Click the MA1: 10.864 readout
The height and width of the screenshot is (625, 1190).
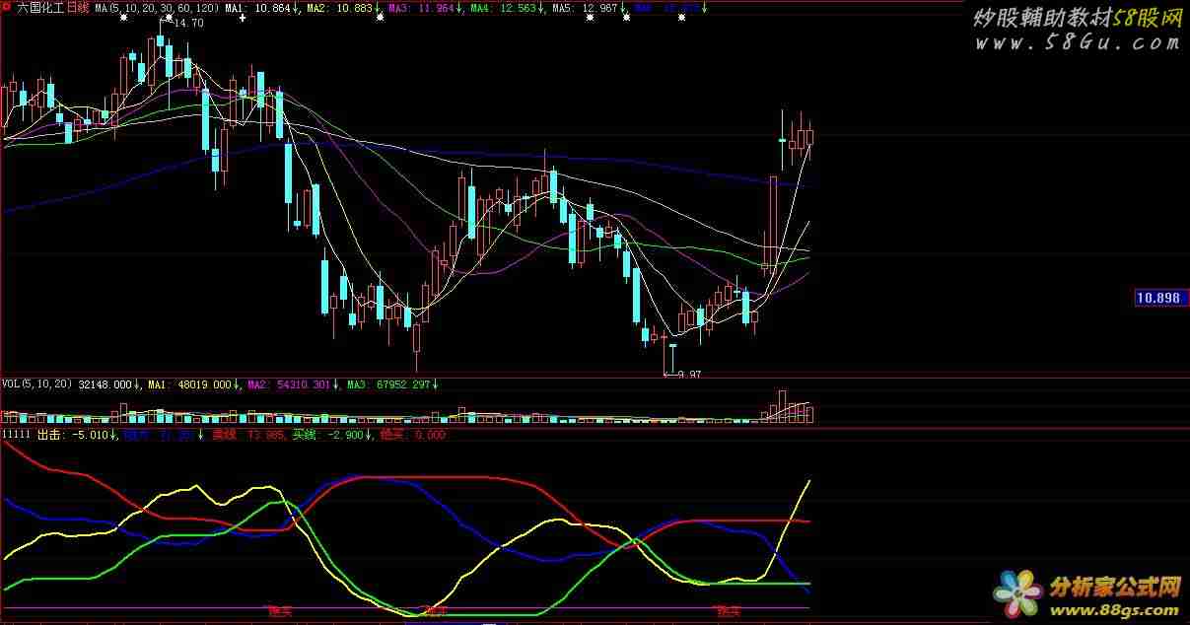[258, 8]
